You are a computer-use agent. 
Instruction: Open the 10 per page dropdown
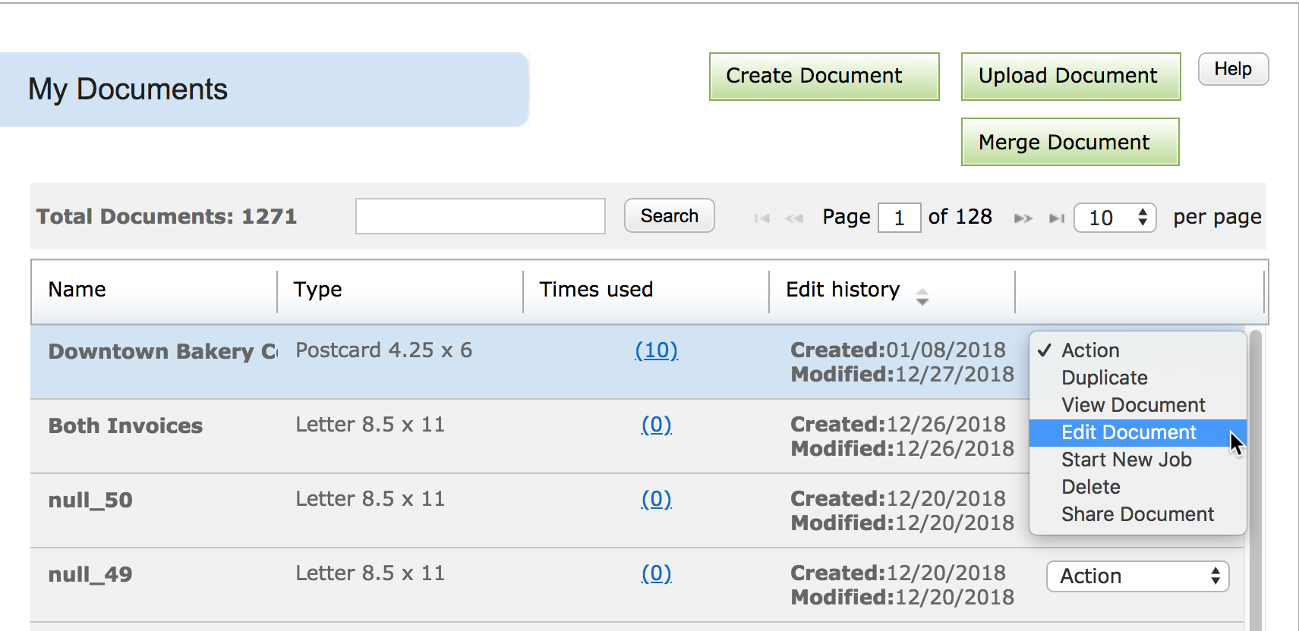1115,218
